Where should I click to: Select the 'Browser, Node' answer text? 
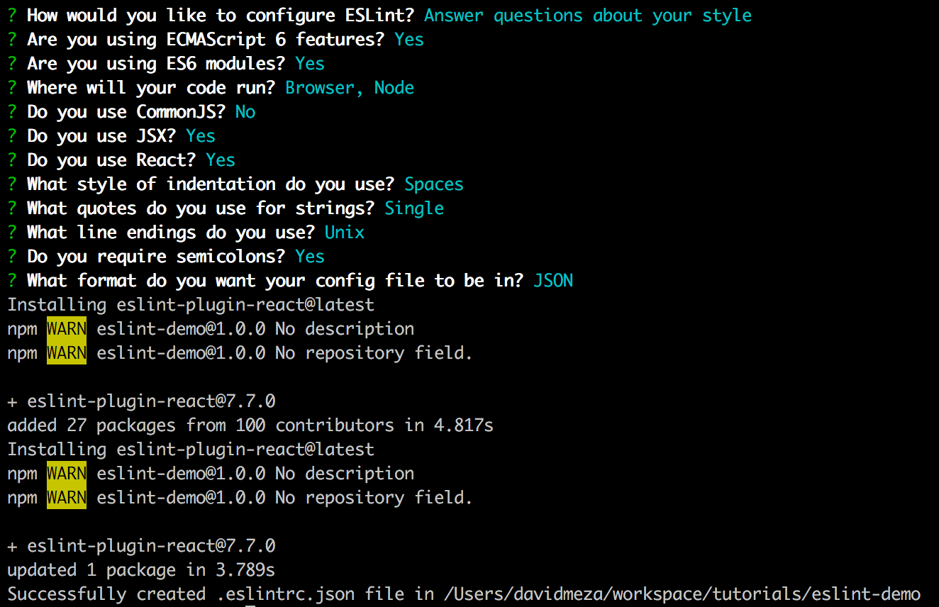(350, 88)
